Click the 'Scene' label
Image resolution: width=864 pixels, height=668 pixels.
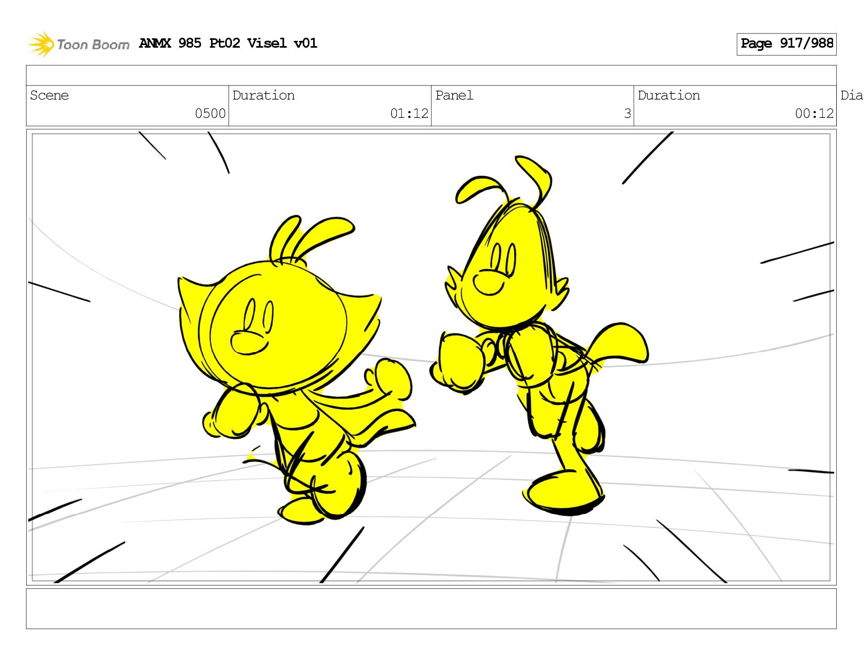(49, 95)
